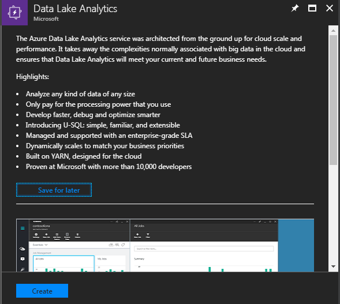Click 'Develop faster, debug and optimize smarter'

click(x=94, y=115)
